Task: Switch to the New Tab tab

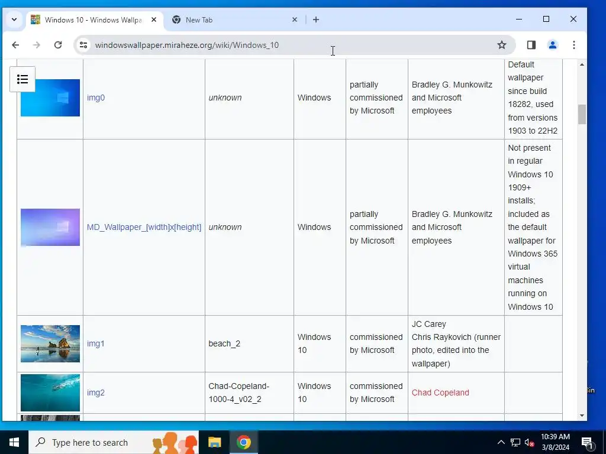Action: pos(231,20)
